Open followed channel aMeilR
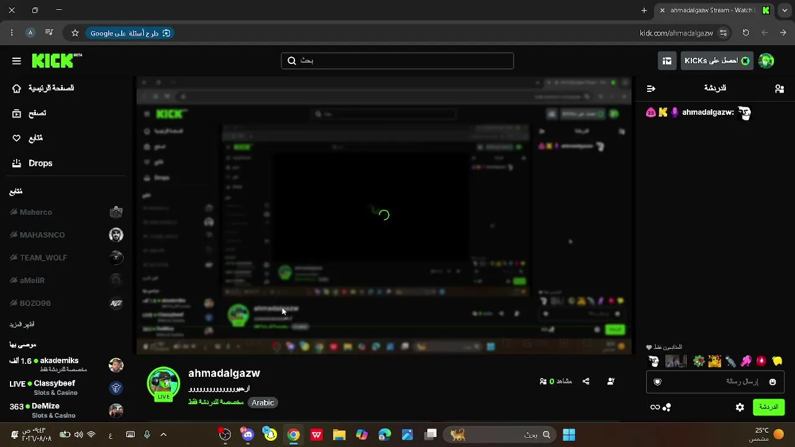 tap(66, 280)
